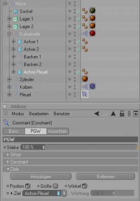Switch to the Ausrichten tab
140x201 pixels.
(x=58, y=131)
